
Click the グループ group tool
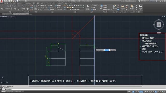pos(115,7)
